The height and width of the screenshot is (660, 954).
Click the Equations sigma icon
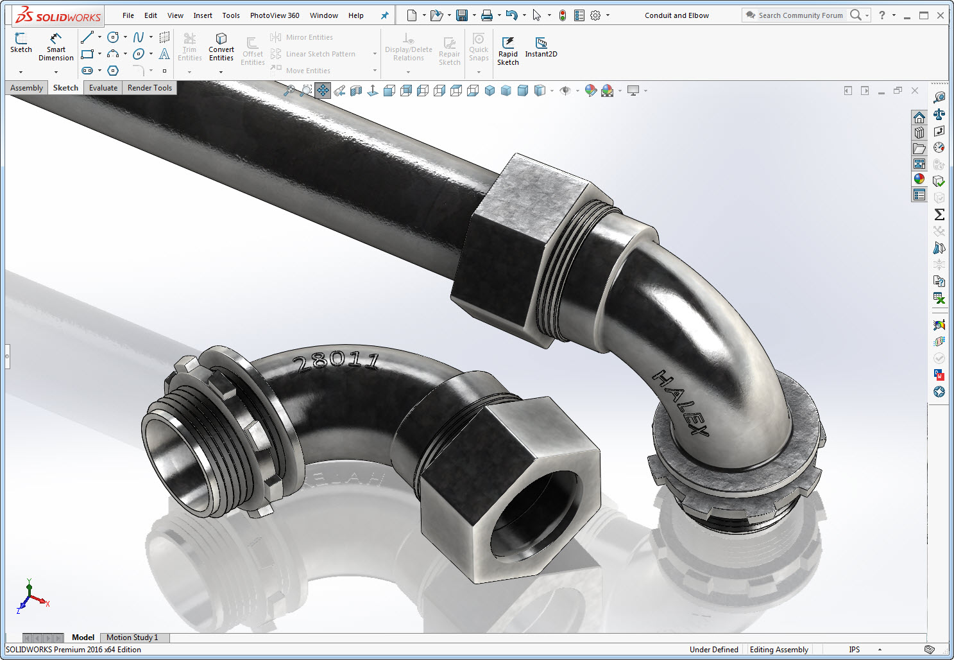click(x=939, y=214)
